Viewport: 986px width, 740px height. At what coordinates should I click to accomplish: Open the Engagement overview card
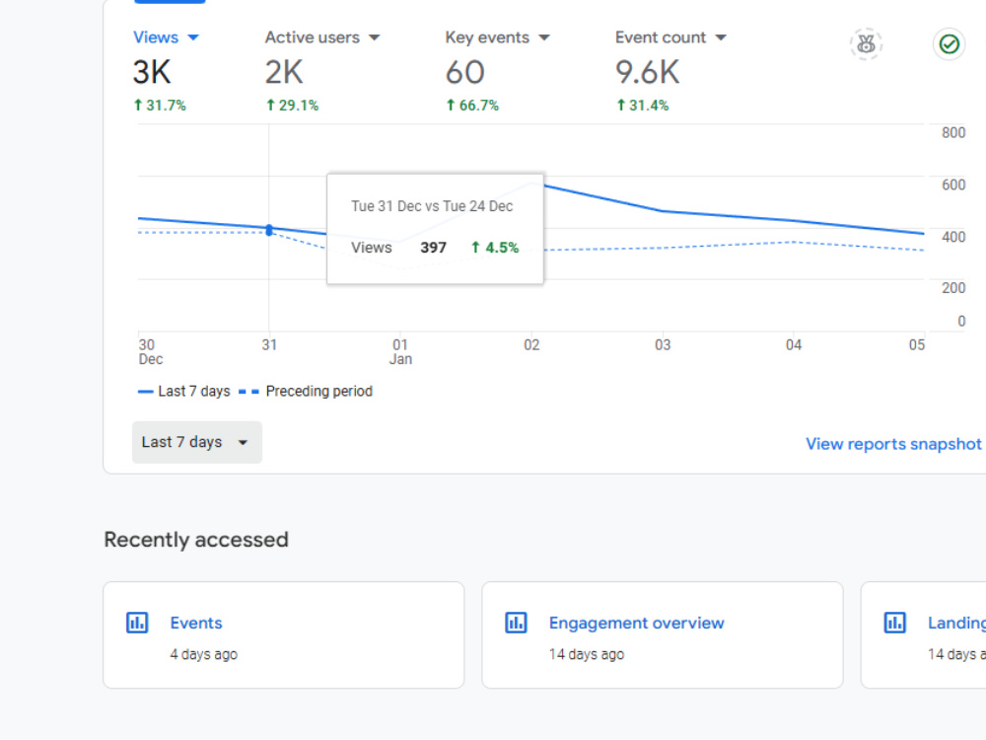[663, 634]
